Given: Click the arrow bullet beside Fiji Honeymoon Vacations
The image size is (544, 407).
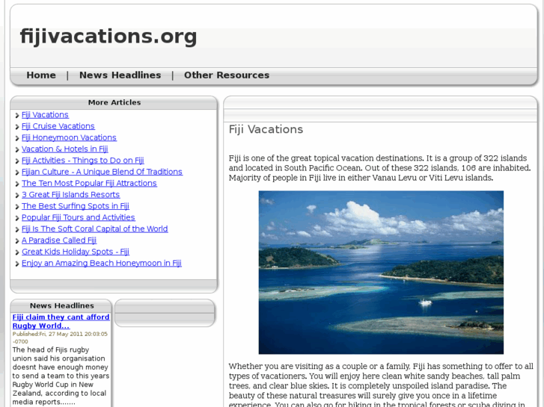Looking at the screenshot, I should [17, 138].
